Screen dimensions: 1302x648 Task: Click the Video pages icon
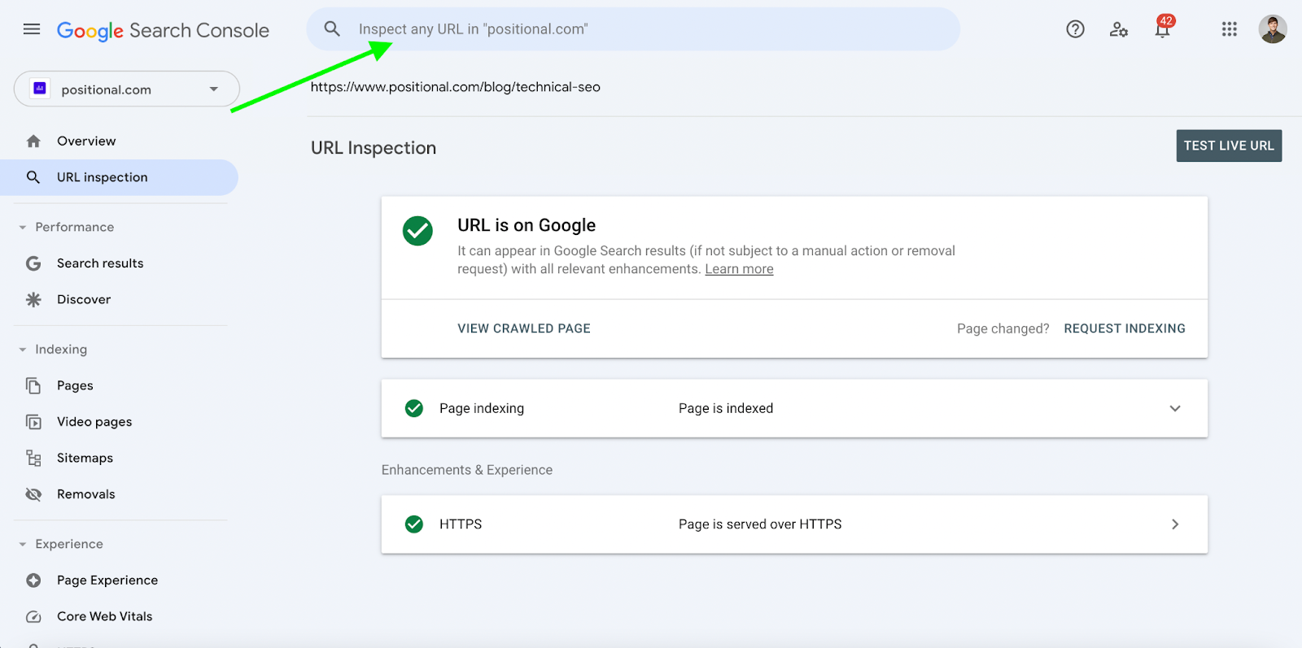click(33, 422)
